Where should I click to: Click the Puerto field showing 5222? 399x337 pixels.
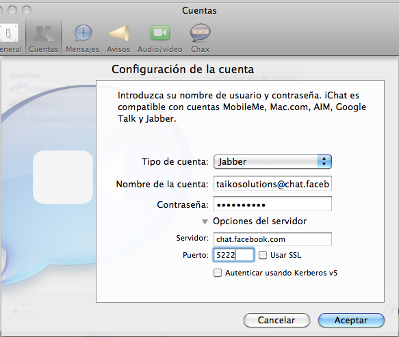tap(233, 255)
